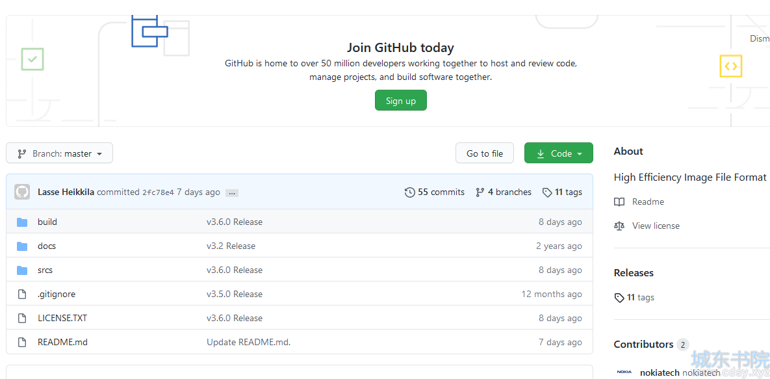Click the tag icon in commit bar
The height and width of the screenshot is (379, 770).
[547, 192]
